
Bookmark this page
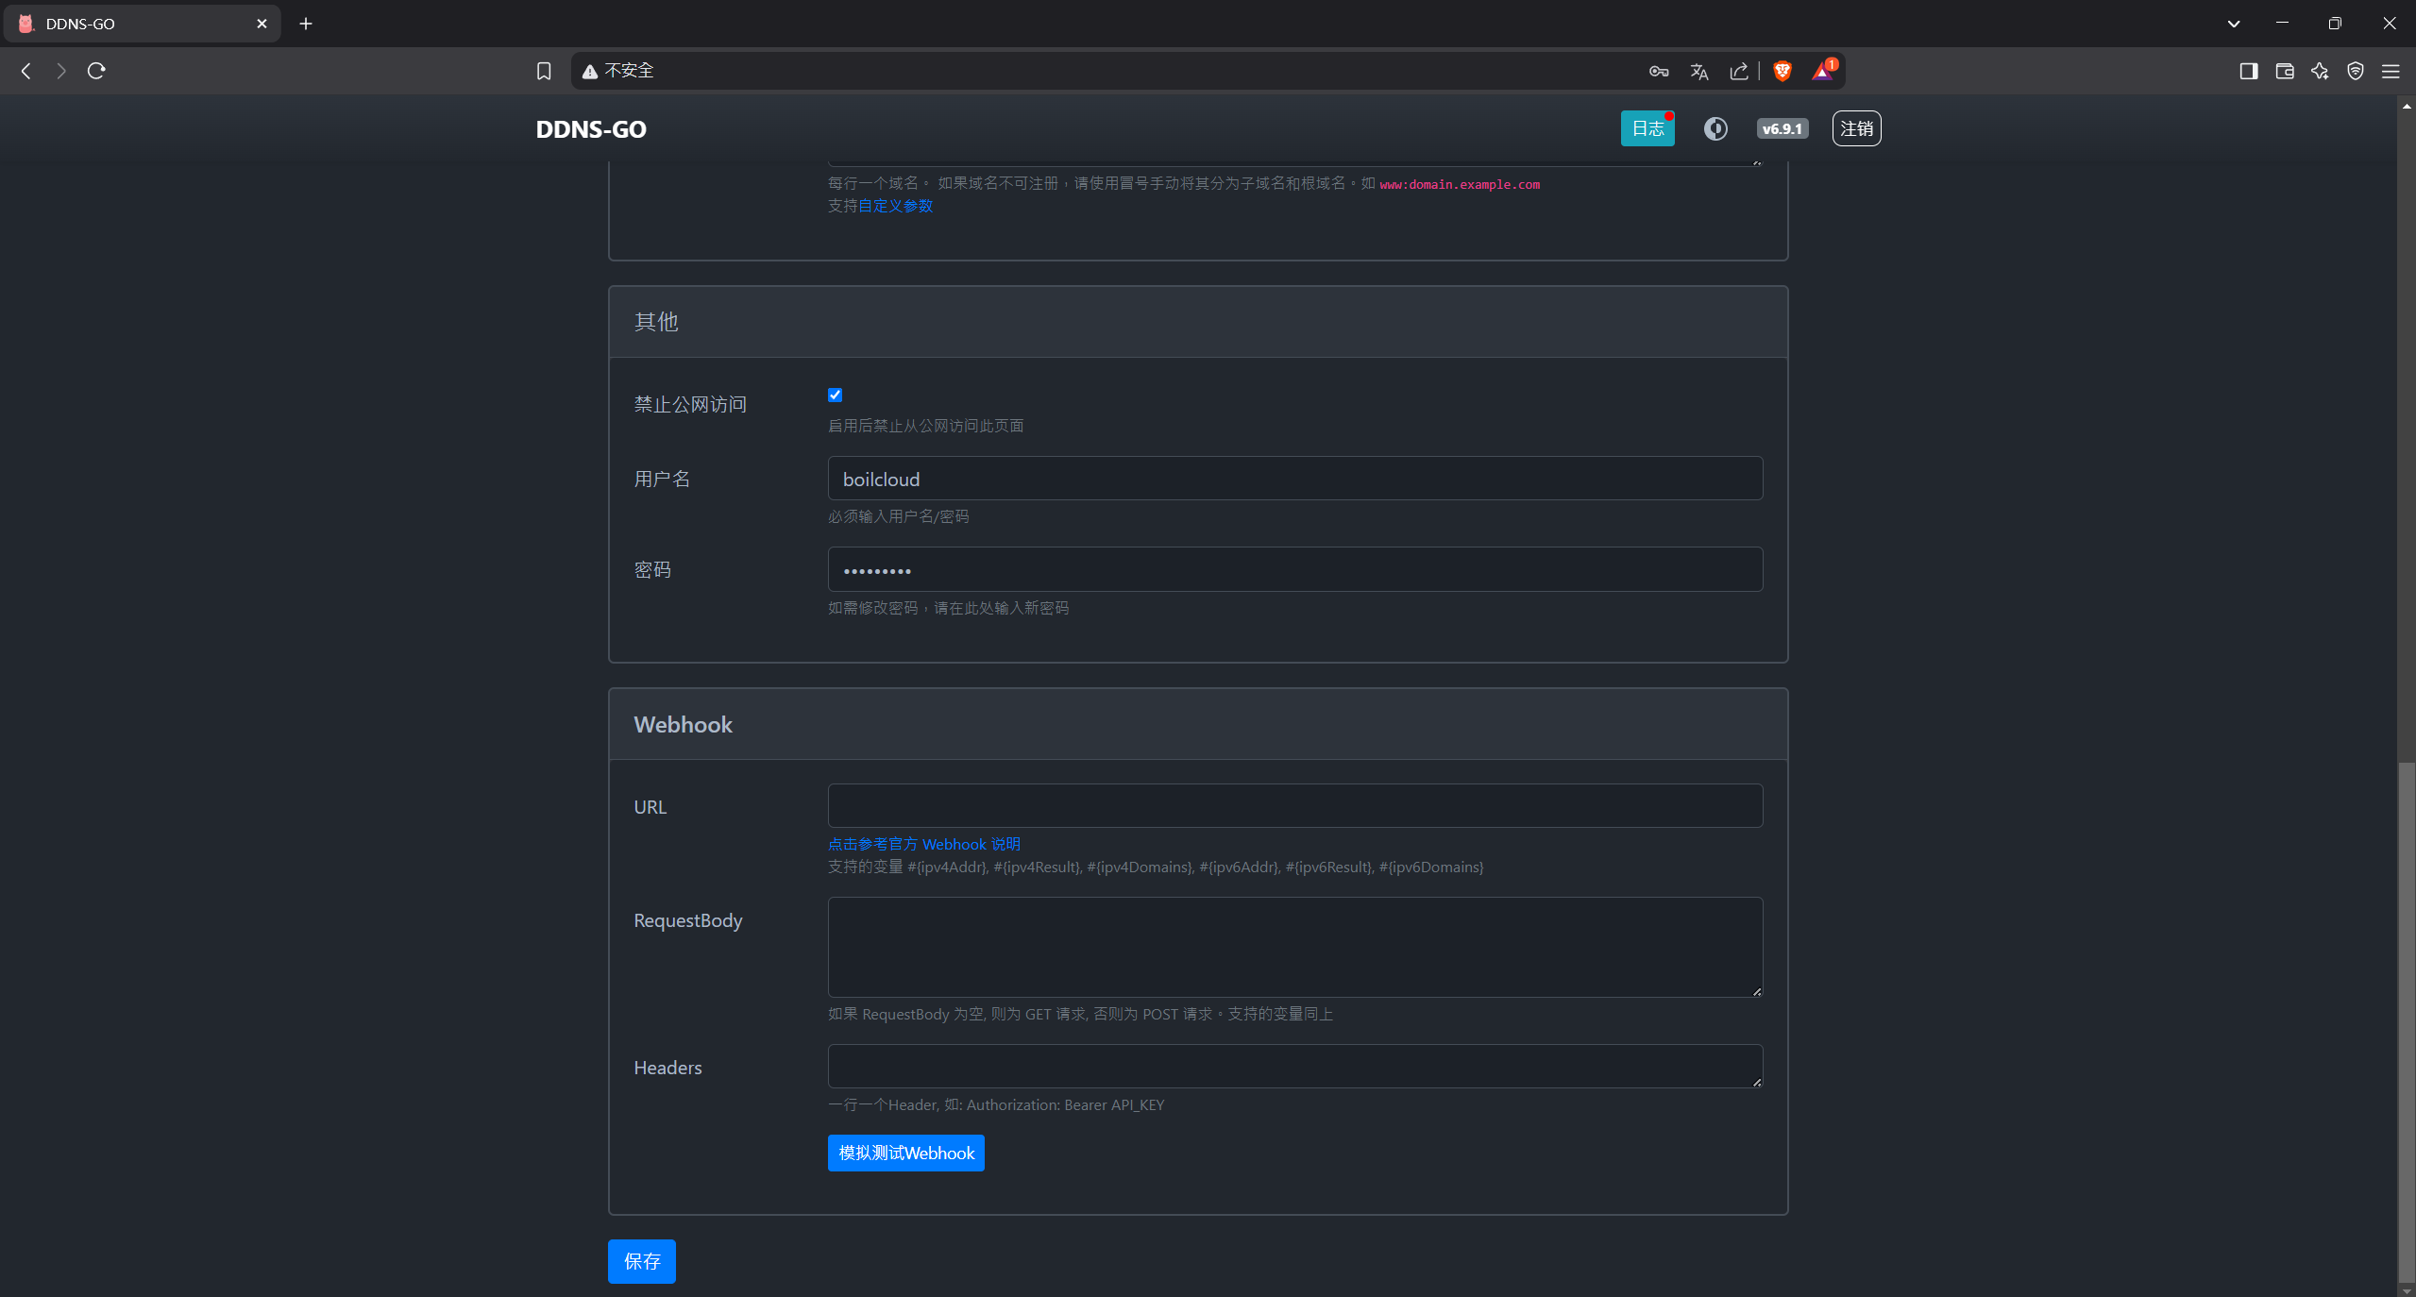click(544, 71)
